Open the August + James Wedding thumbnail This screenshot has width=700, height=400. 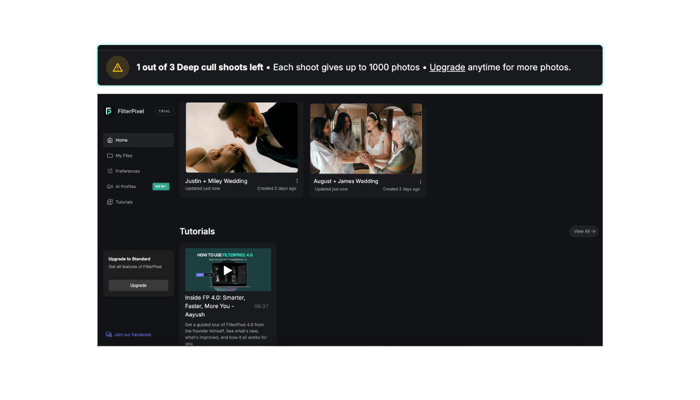pos(366,138)
